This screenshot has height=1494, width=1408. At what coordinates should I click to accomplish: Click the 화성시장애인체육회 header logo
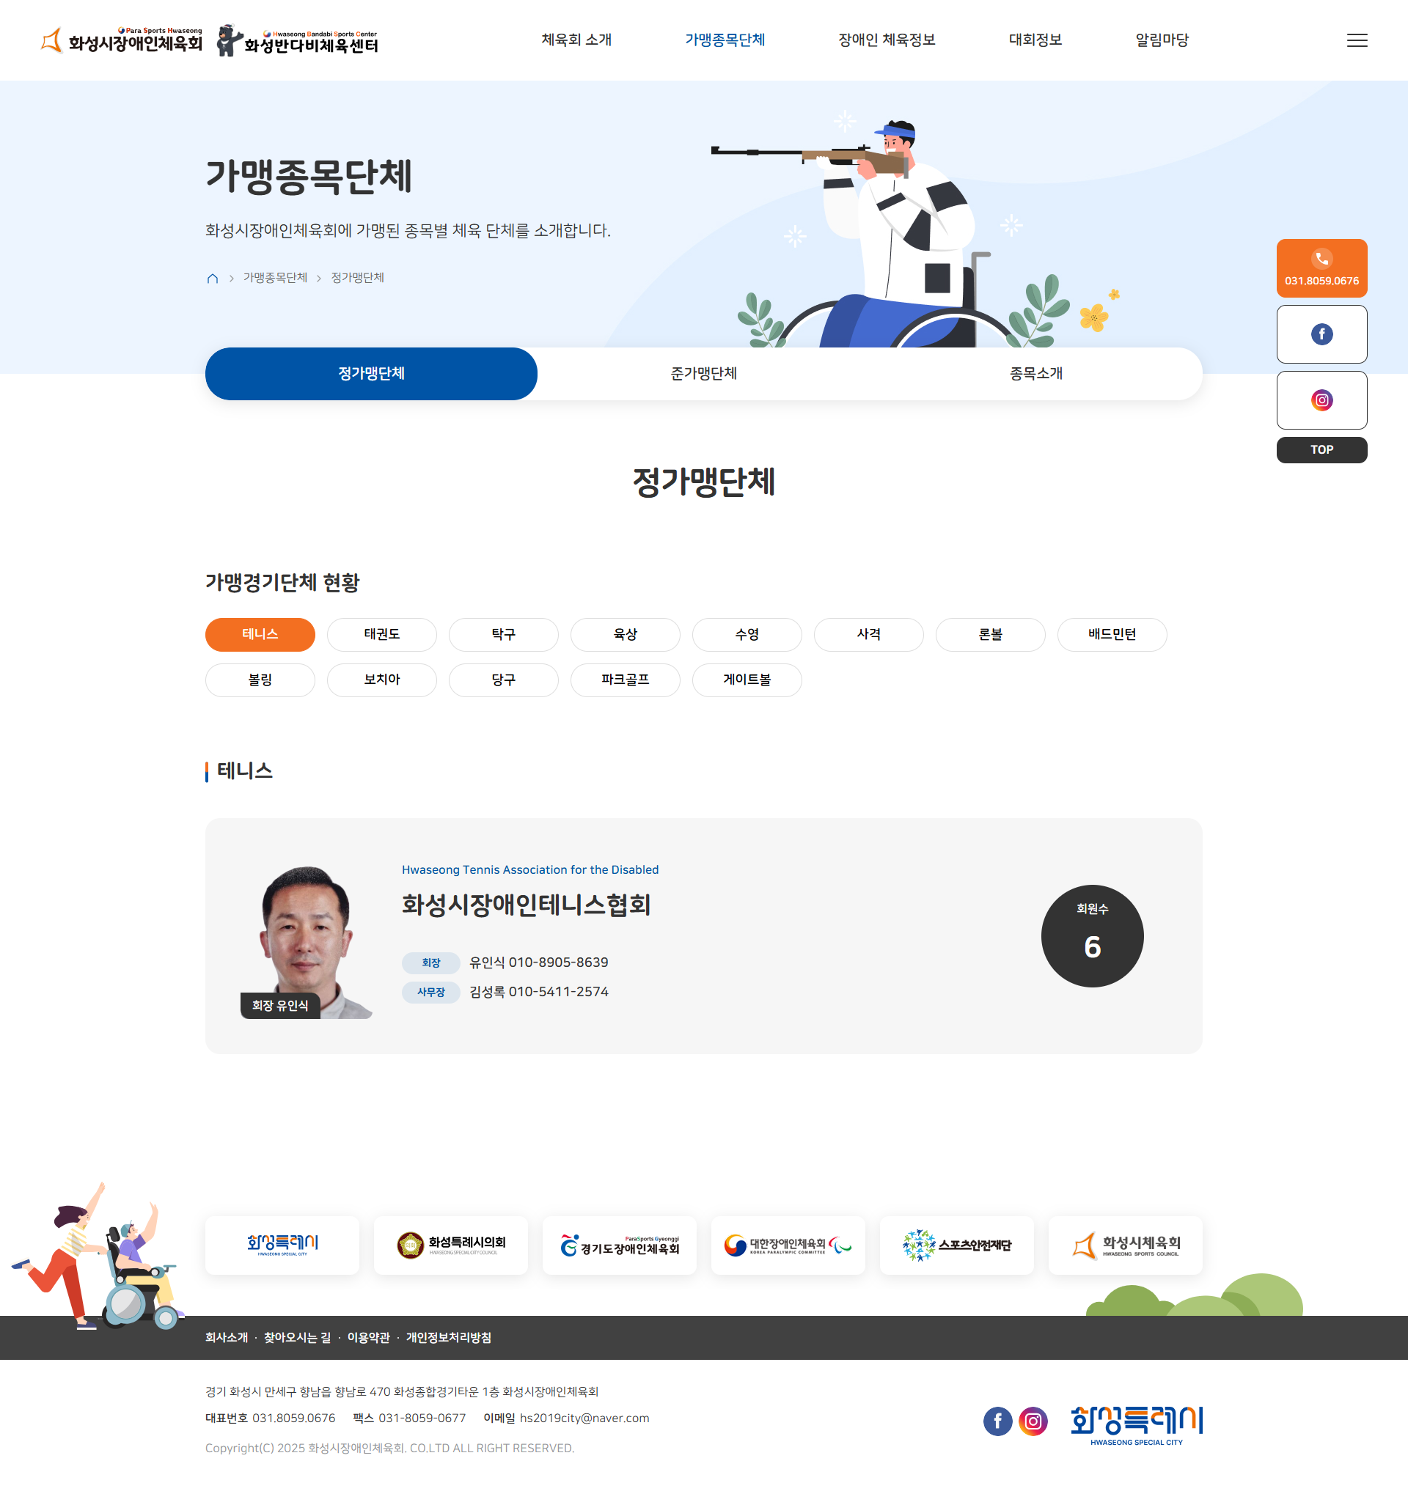(122, 40)
